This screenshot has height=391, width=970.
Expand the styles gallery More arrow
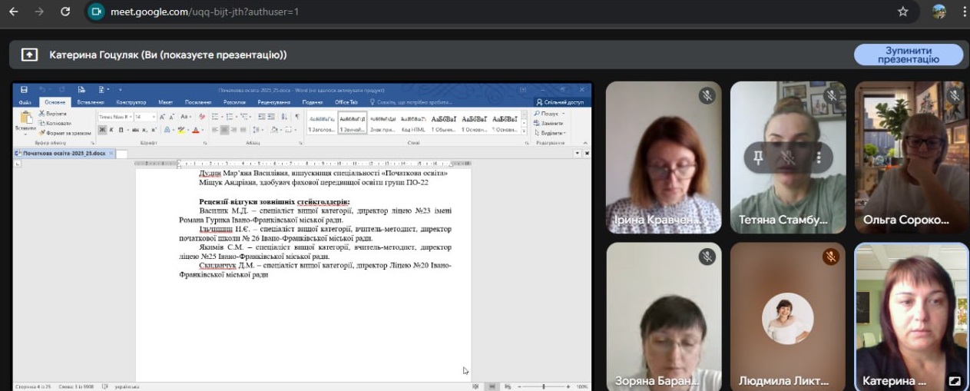pyautogui.click(x=524, y=131)
